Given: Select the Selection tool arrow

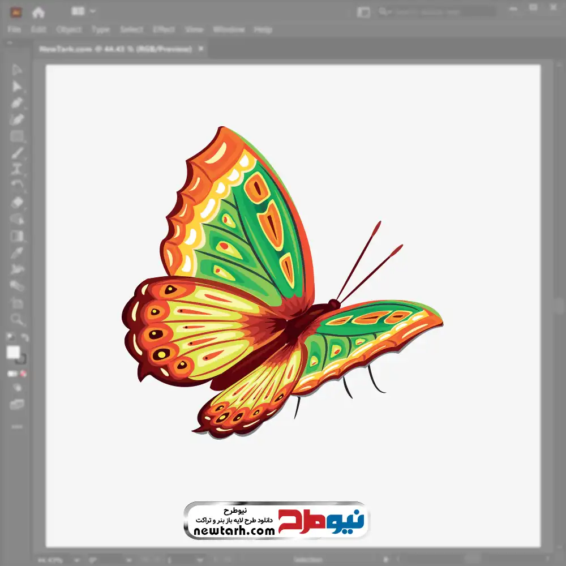Looking at the screenshot, I should [x=17, y=70].
